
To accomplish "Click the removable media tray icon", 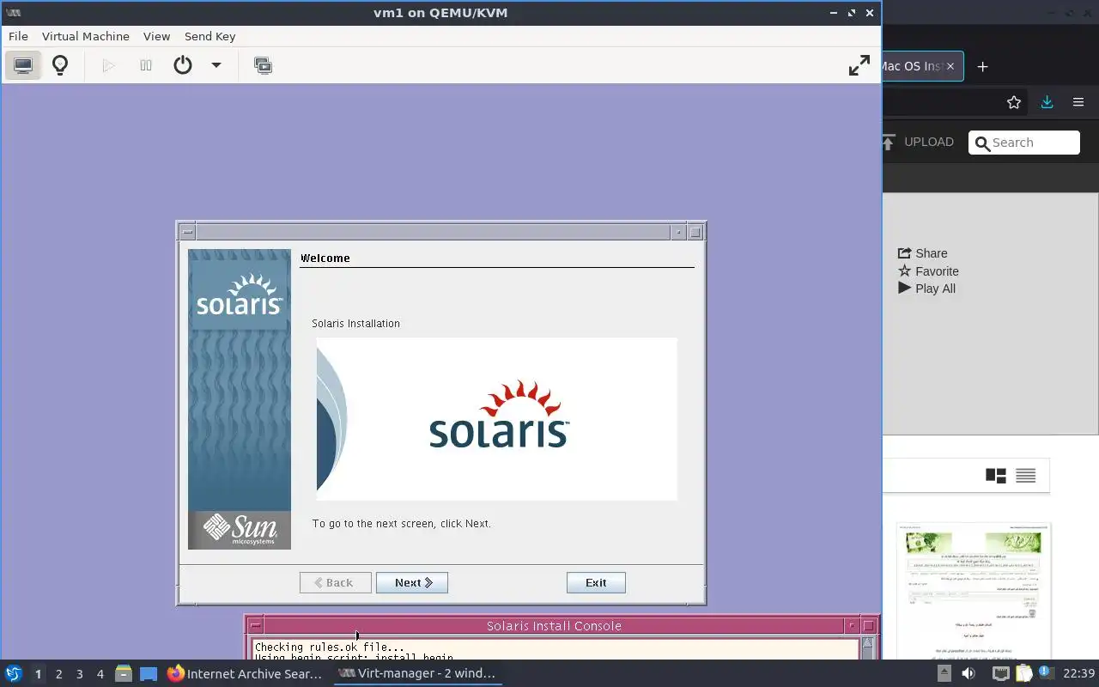I will tap(944, 674).
